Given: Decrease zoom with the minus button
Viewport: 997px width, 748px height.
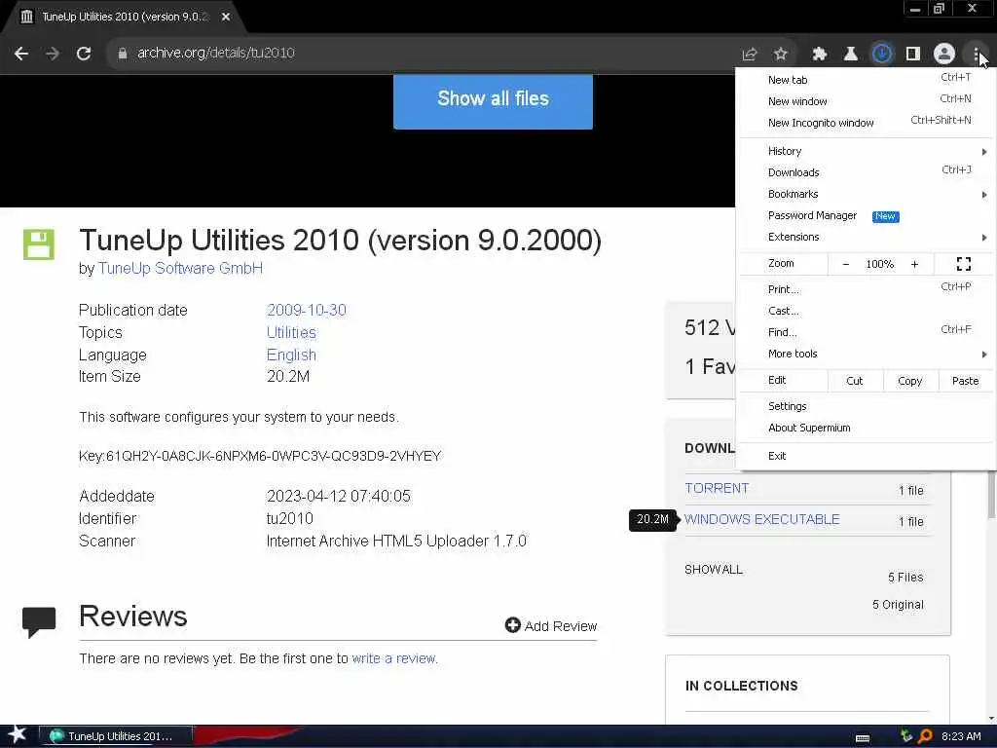Looking at the screenshot, I should [846, 264].
